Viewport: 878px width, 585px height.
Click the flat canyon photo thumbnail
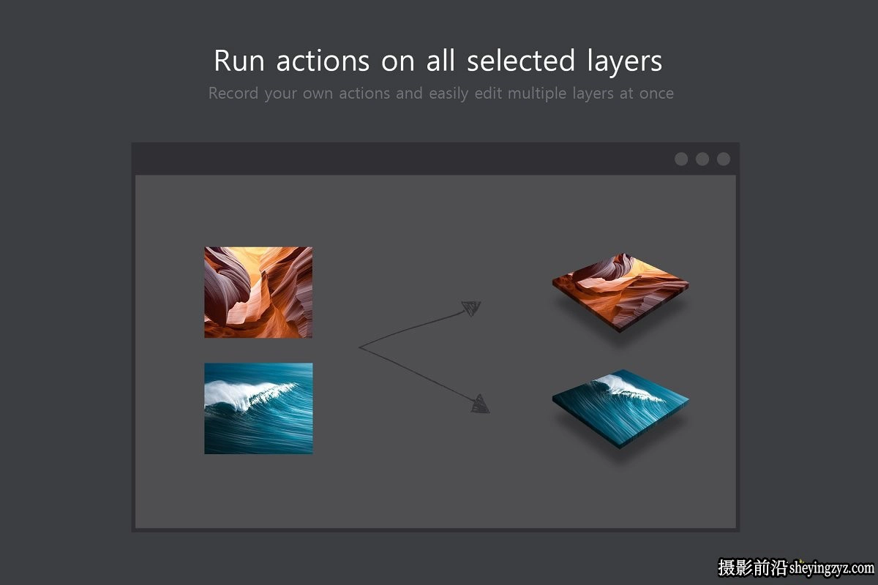click(258, 292)
